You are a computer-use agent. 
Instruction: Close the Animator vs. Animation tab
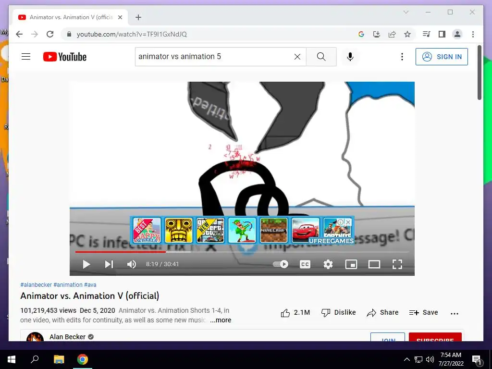[120, 17]
